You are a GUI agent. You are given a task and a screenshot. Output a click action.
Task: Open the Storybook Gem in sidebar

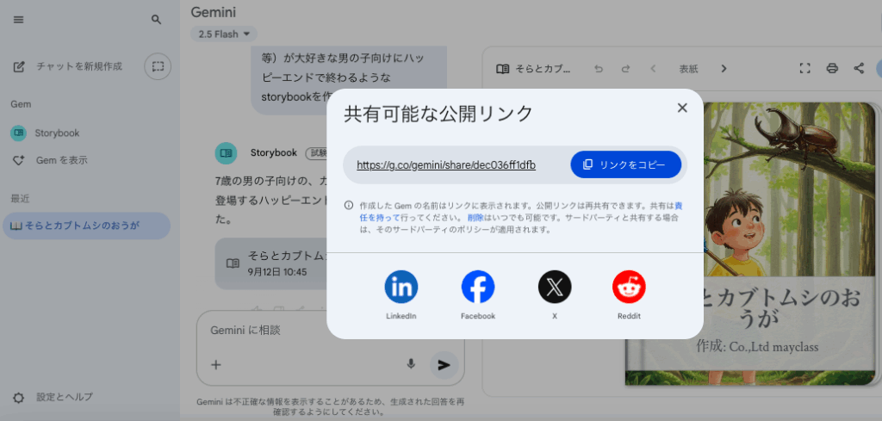pyautogui.click(x=45, y=133)
